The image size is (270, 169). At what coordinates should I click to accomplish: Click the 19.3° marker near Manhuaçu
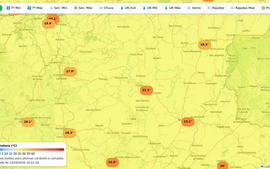point(204,45)
